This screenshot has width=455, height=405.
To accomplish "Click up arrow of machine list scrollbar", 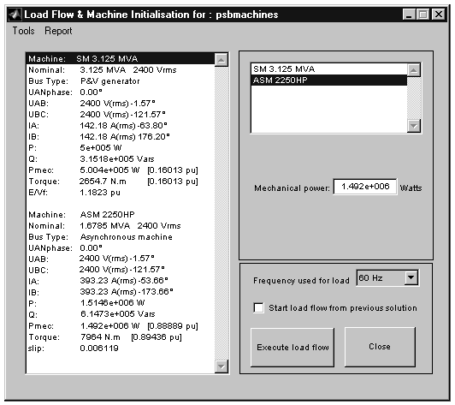I will tap(414, 70).
